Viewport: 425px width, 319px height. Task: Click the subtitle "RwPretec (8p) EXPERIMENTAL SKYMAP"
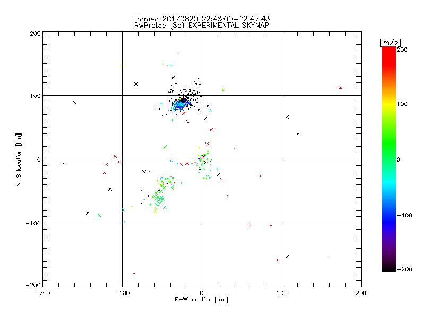(x=202, y=25)
